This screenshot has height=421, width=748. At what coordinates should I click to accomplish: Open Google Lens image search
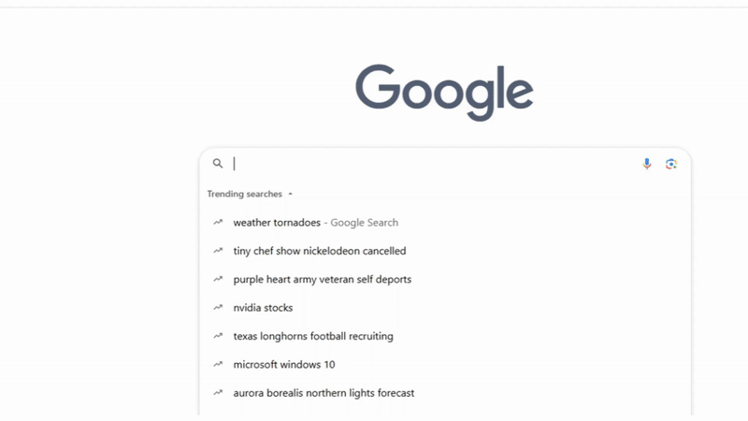[671, 164]
